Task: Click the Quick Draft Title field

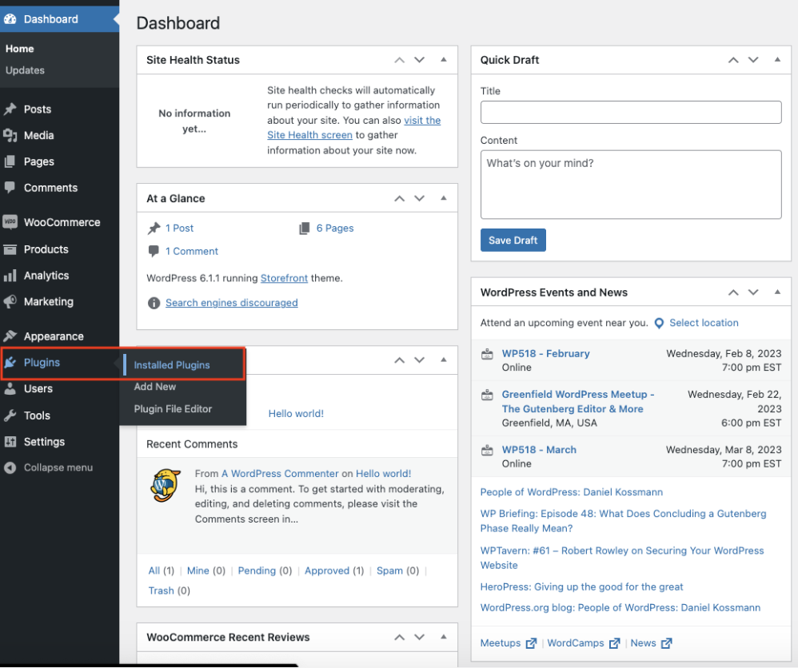Action: (631, 112)
